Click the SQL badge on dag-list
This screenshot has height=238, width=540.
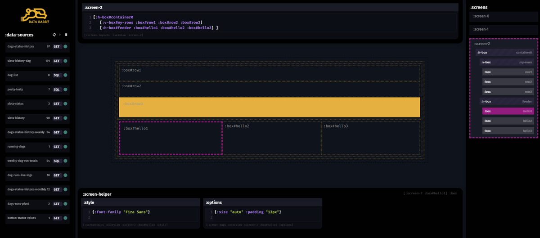click(57, 75)
